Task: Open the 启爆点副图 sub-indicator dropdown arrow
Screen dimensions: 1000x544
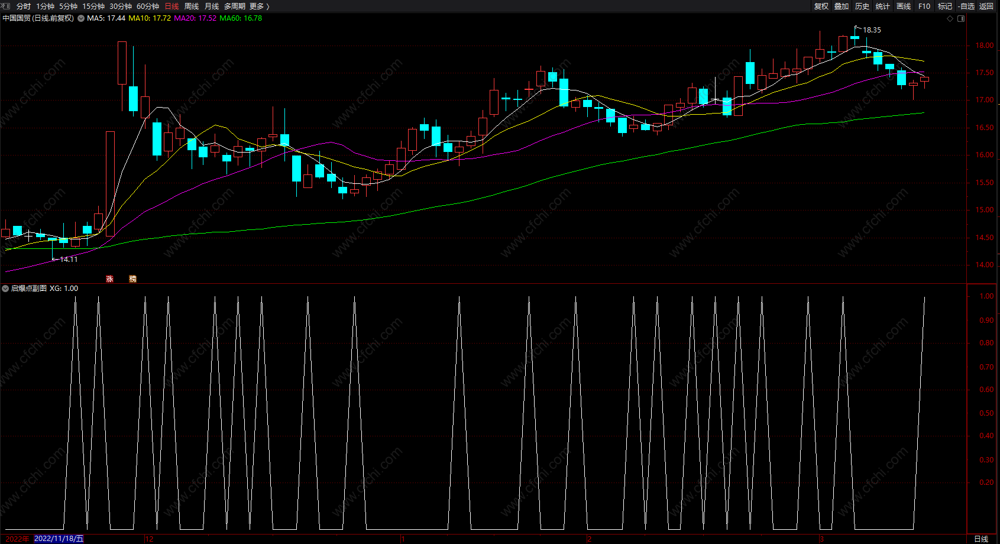Action: pyautogui.click(x=5, y=289)
